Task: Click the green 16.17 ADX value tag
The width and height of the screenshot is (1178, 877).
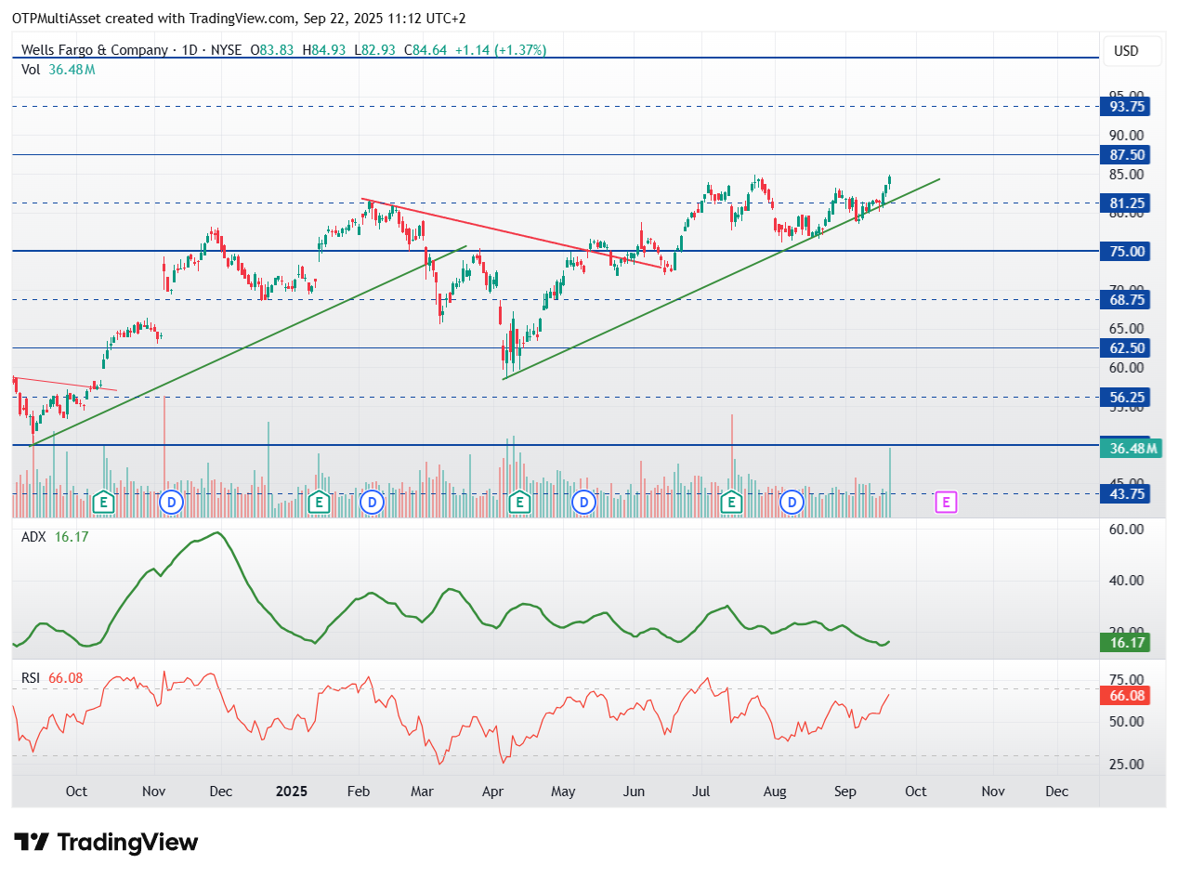Action: pos(1126,642)
